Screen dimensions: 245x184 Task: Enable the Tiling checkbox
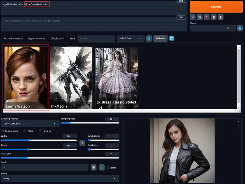click(x=25, y=131)
